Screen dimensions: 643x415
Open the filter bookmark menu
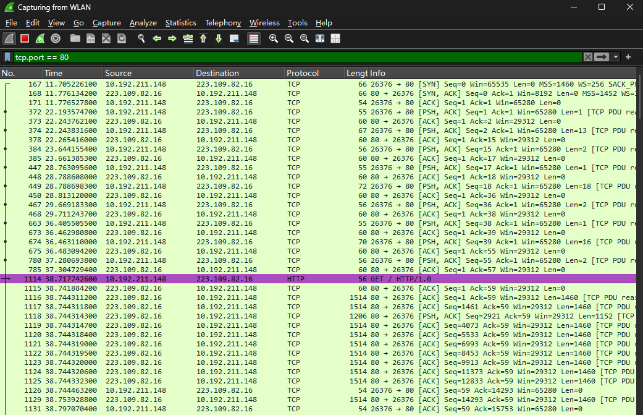coord(7,57)
